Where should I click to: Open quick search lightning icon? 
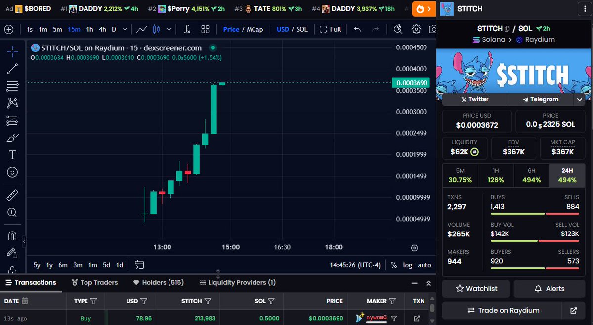click(x=398, y=29)
